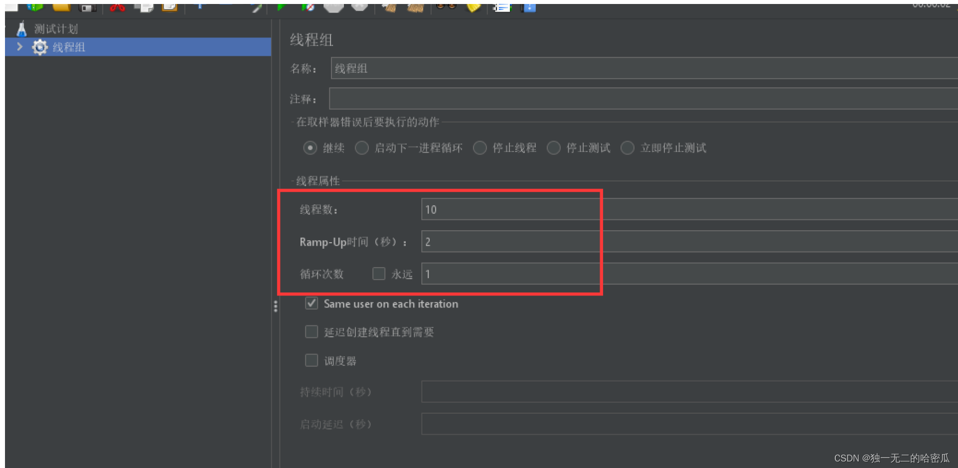The width and height of the screenshot is (958, 468).
Task: Click the Shutdown icon with X
Action: click(359, 7)
